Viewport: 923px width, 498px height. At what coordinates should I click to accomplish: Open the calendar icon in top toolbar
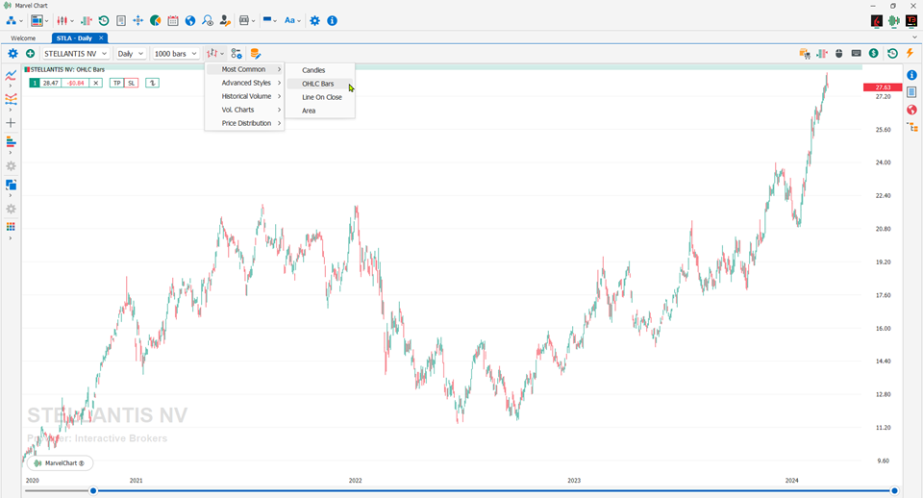pos(173,20)
